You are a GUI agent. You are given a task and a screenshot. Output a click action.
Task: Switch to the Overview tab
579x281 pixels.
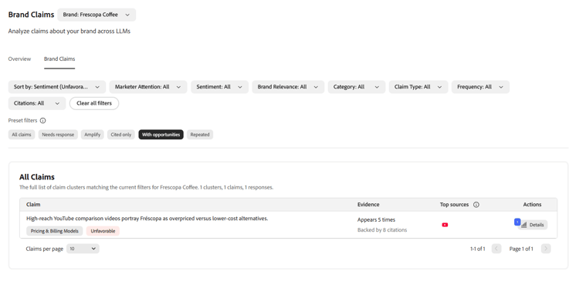[19, 59]
